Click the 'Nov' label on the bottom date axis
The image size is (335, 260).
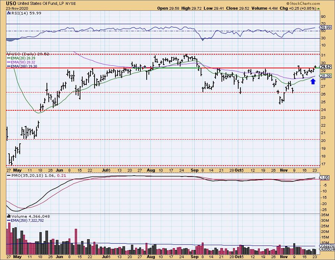284,257
